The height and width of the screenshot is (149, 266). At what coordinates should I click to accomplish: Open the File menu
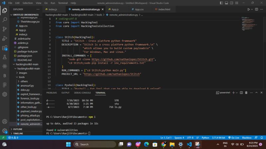click(10, 3)
